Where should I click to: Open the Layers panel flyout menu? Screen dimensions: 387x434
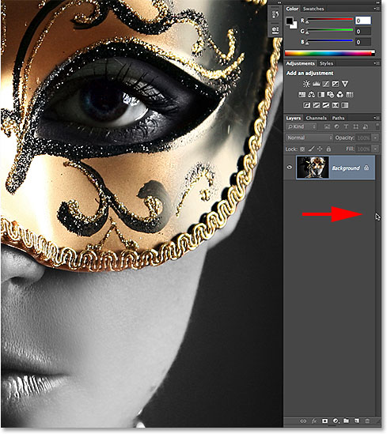[377, 118]
